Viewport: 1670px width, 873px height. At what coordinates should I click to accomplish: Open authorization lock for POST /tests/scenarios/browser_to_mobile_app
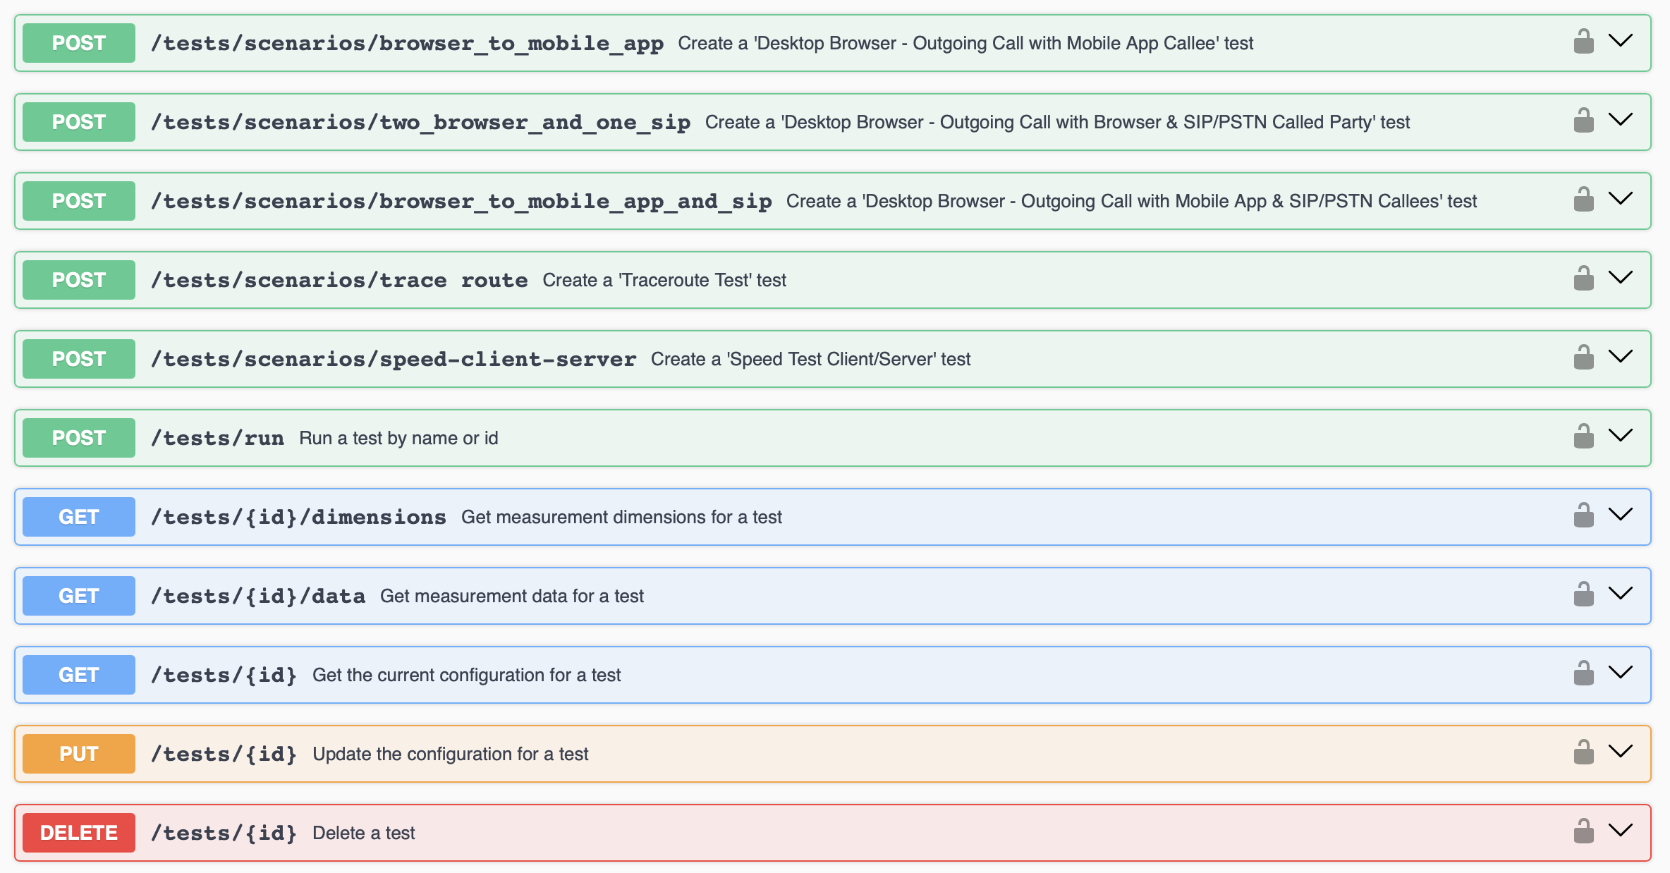coord(1584,42)
